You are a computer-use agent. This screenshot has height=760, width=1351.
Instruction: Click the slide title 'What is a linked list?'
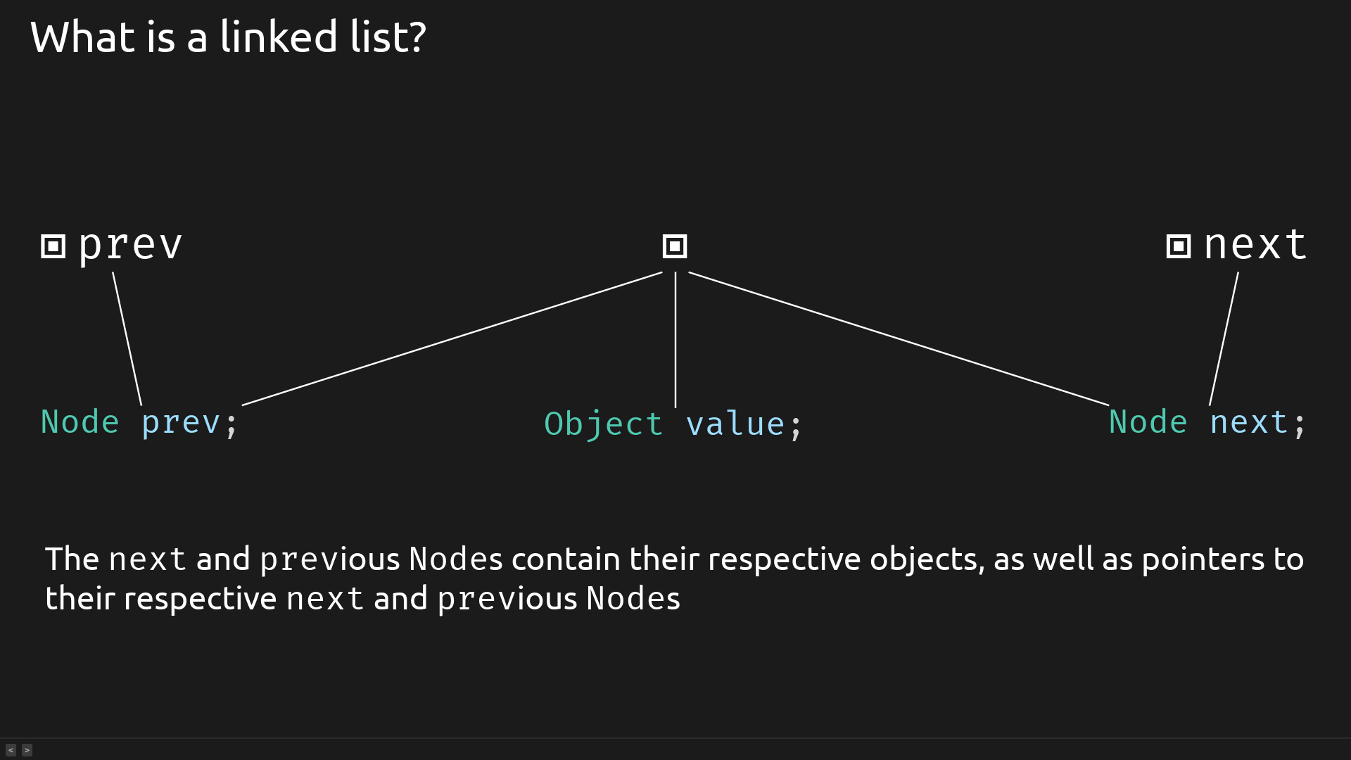(228, 37)
